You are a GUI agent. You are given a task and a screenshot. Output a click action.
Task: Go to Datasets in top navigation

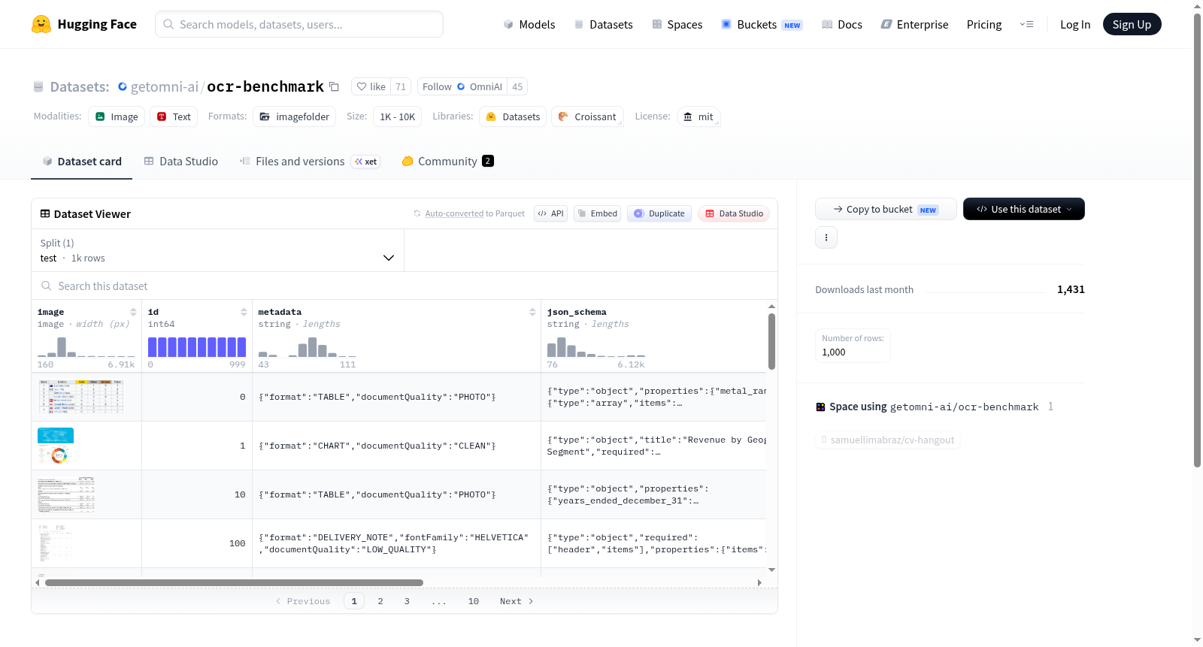[603, 25]
